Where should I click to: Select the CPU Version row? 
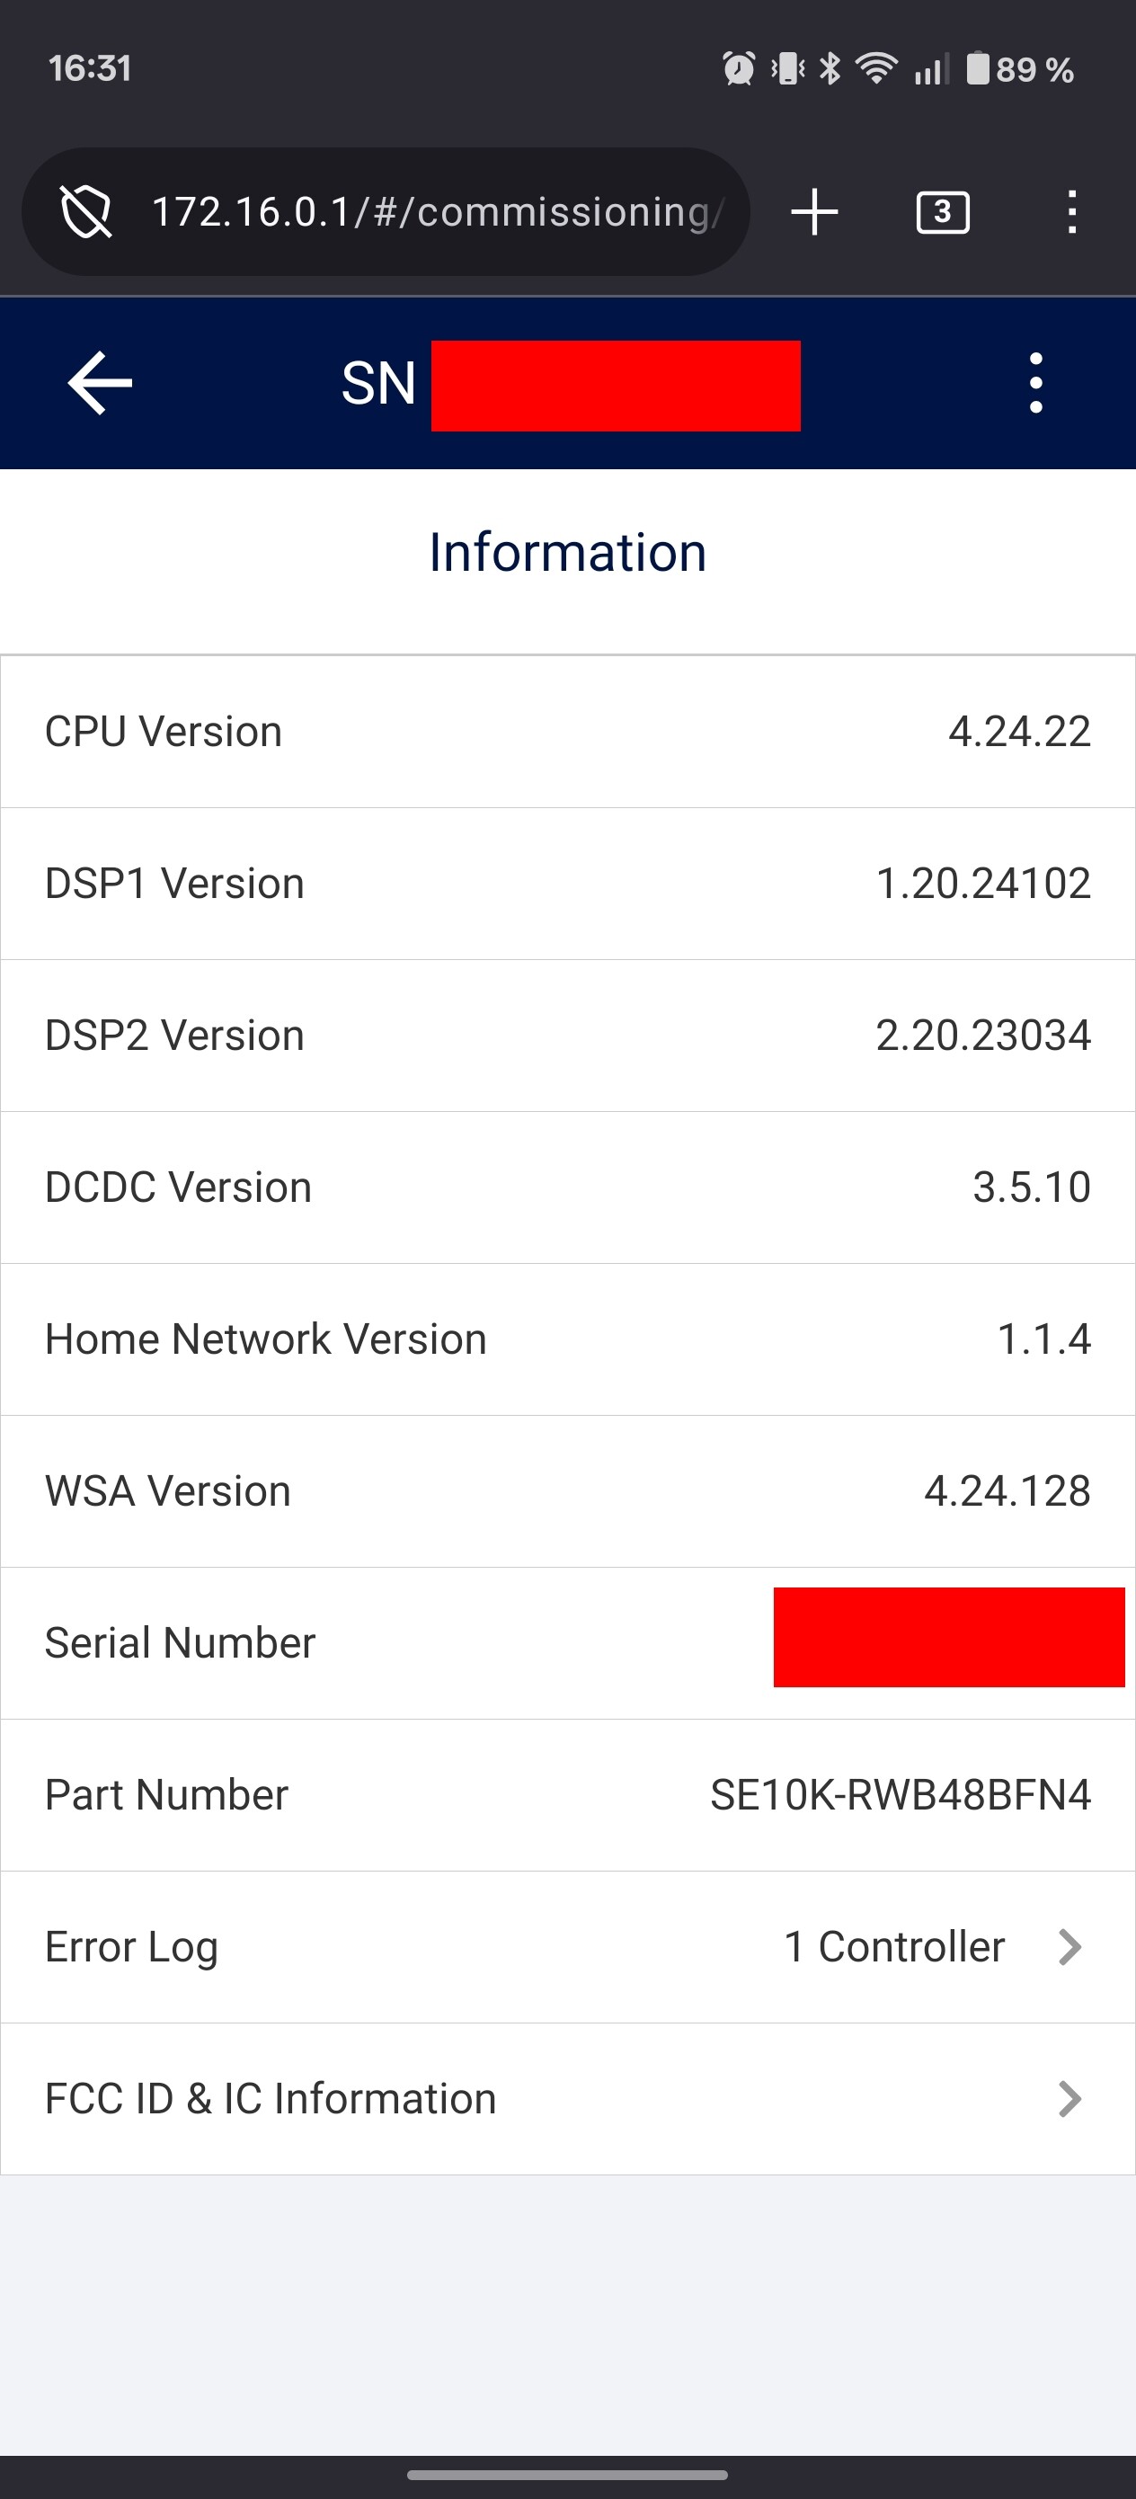567,732
